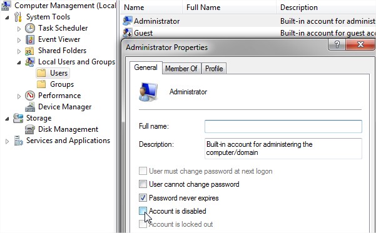Sort by the Name column header
Screen dimensions: 376x233
(x=151, y=7)
